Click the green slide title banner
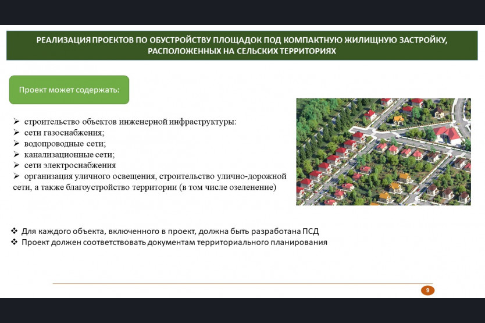This screenshot has height=323, width=485. [242, 45]
